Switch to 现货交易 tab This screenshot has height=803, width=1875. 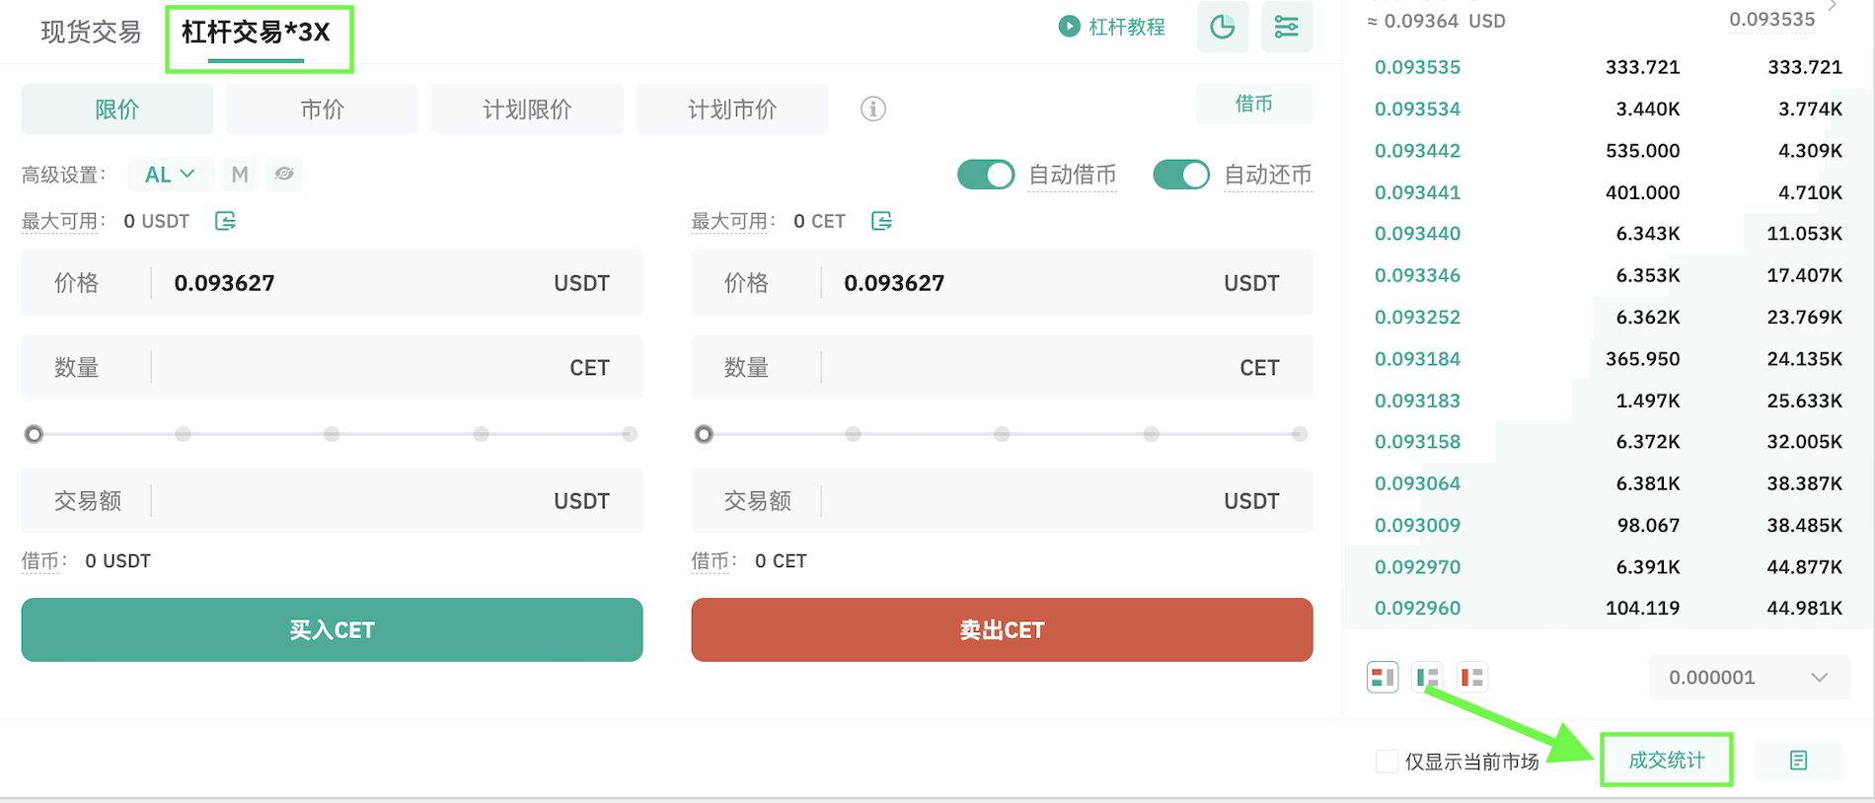click(90, 33)
